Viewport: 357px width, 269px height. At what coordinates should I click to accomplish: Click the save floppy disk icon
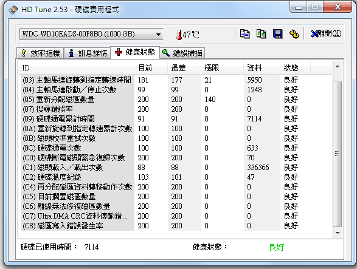[x=277, y=34]
